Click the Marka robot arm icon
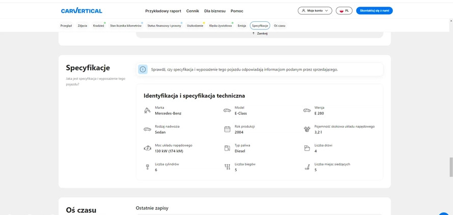The width and height of the screenshot is (453, 215). 147,110
